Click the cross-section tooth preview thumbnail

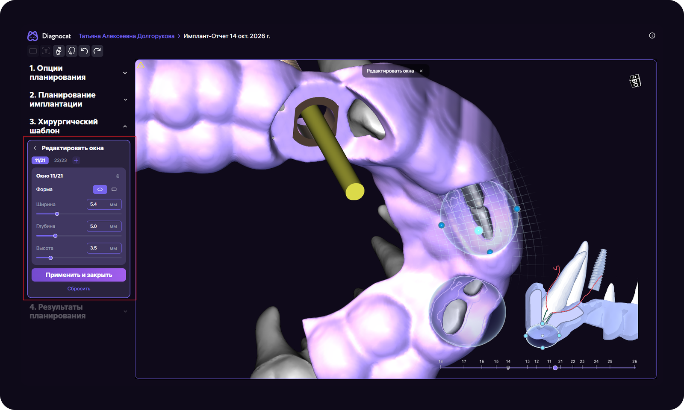pos(581,295)
